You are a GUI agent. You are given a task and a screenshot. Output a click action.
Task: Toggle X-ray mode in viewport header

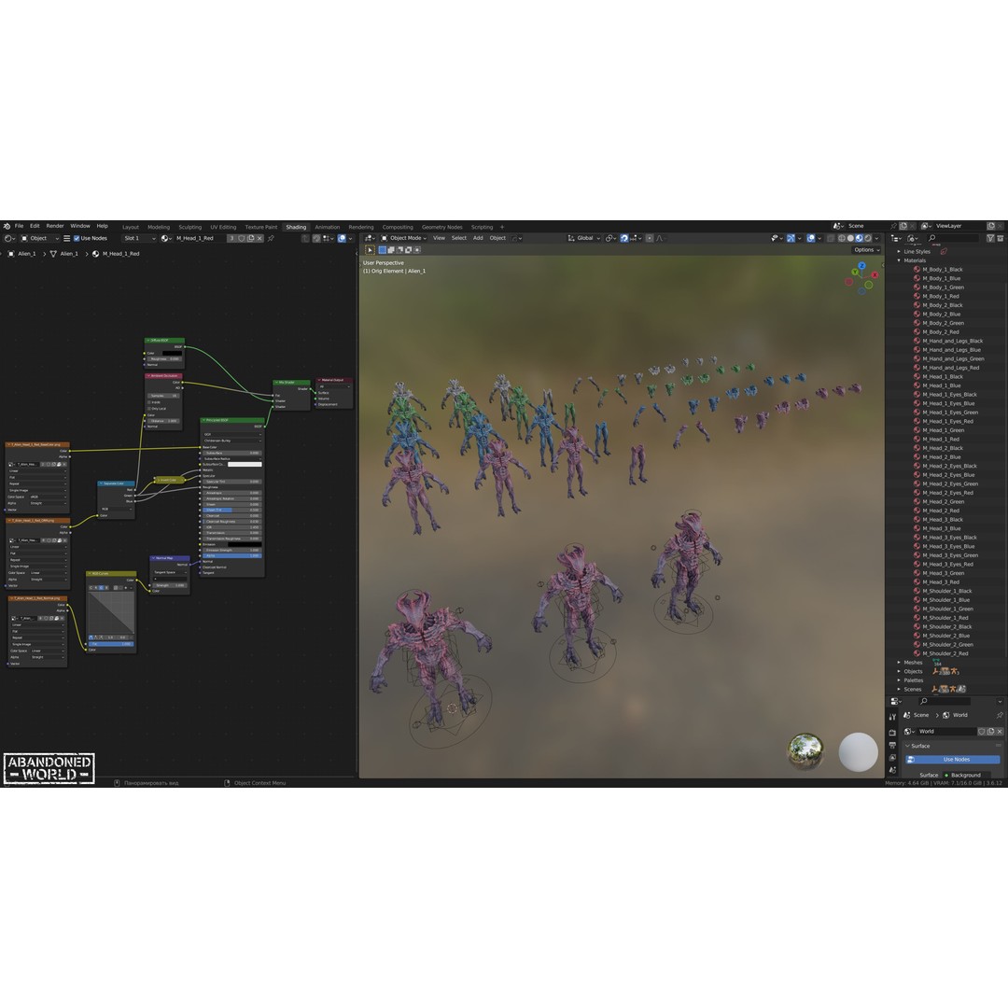pyautogui.click(x=831, y=239)
